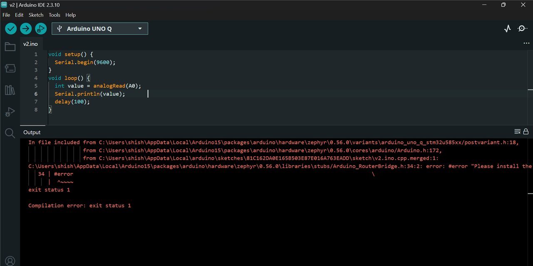This screenshot has height=266, width=533.
Task: Open the three-dots tab options menu
Action: click(526, 43)
